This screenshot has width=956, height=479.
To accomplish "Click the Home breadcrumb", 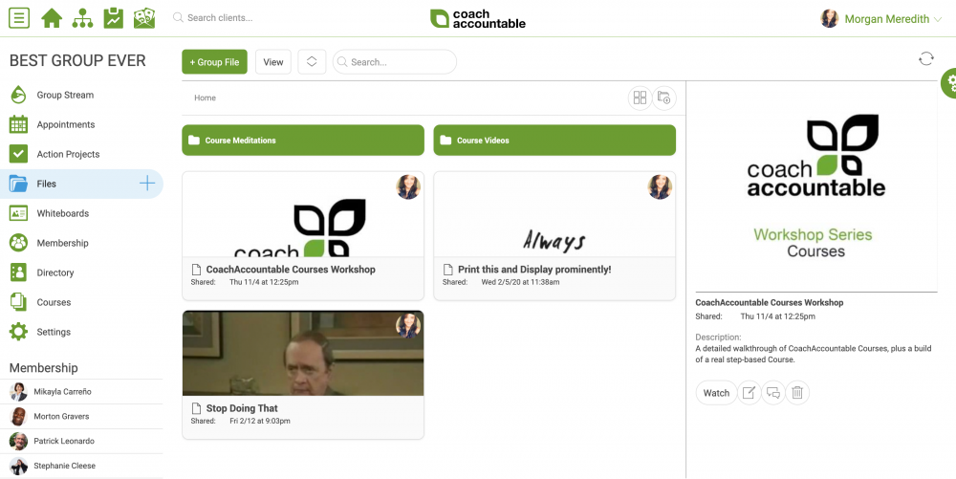I will pyautogui.click(x=205, y=98).
